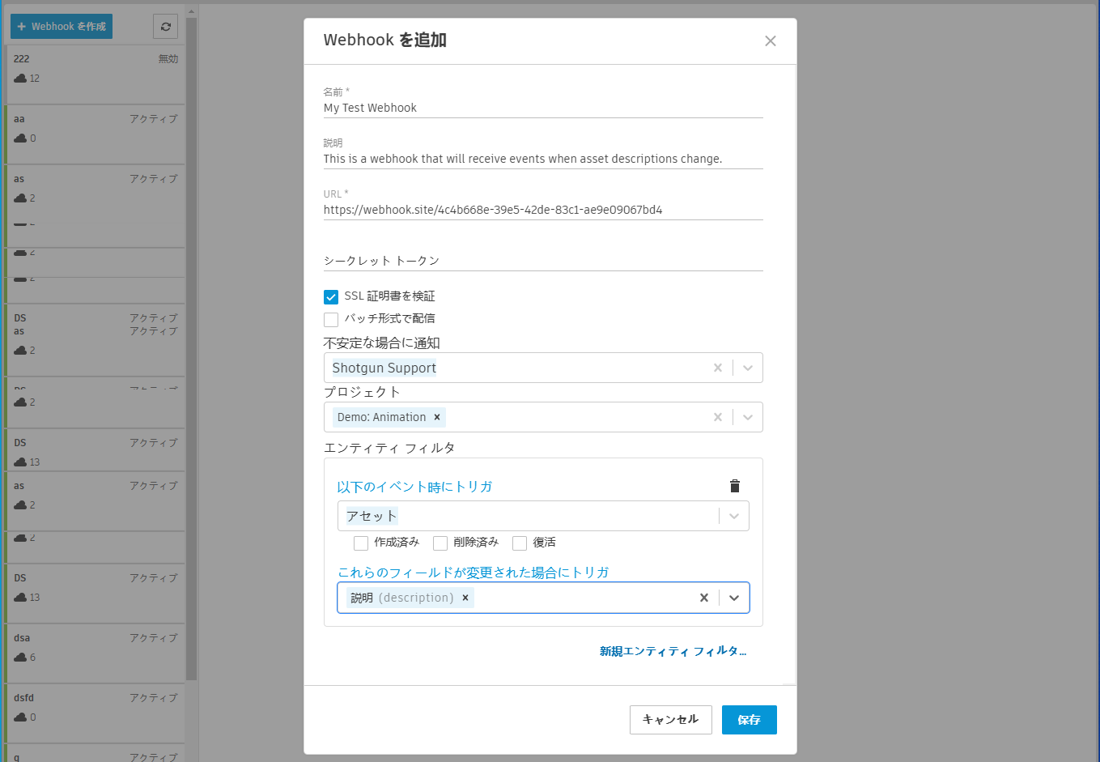
Task: Click the webhook list scrollbar
Action: 192,348
